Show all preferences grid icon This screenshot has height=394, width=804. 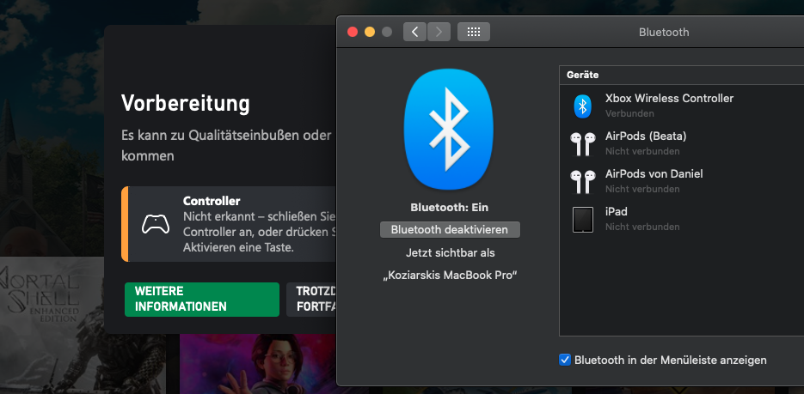tap(474, 32)
